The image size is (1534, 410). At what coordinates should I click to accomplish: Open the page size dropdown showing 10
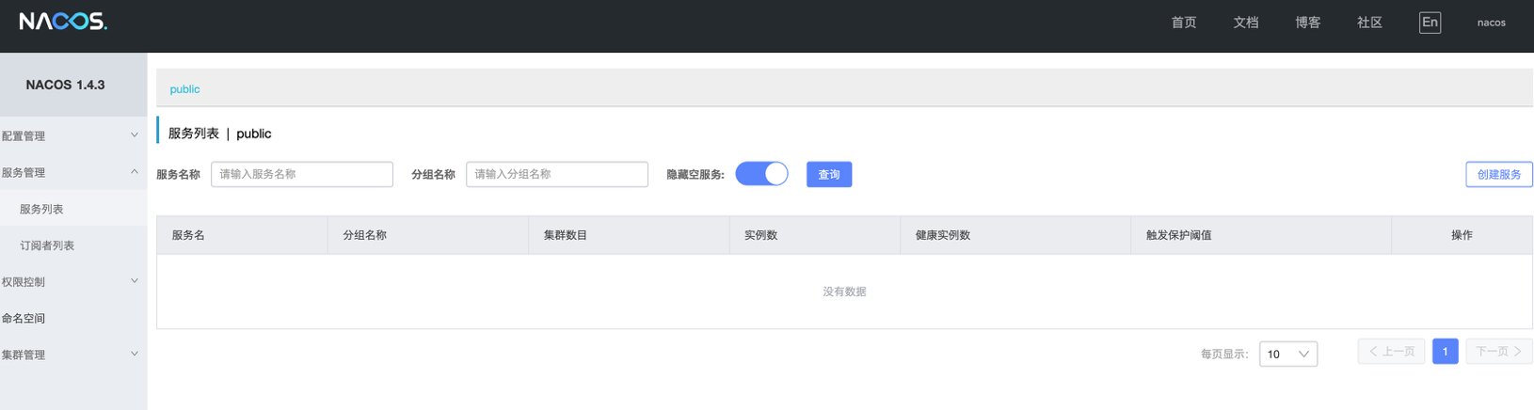(x=1288, y=354)
